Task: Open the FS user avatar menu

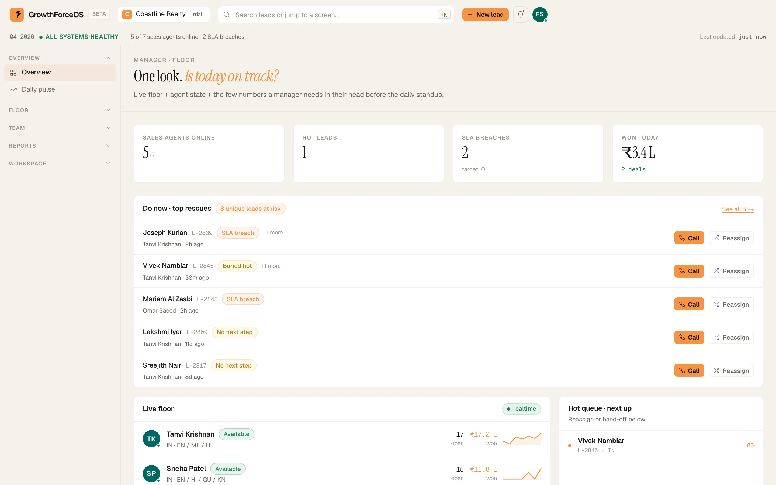Action: pyautogui.click(x=540, y=15)
